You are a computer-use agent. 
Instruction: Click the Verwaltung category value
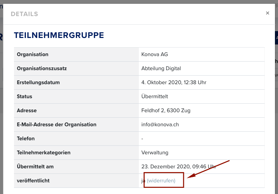(x=155, y=153)
